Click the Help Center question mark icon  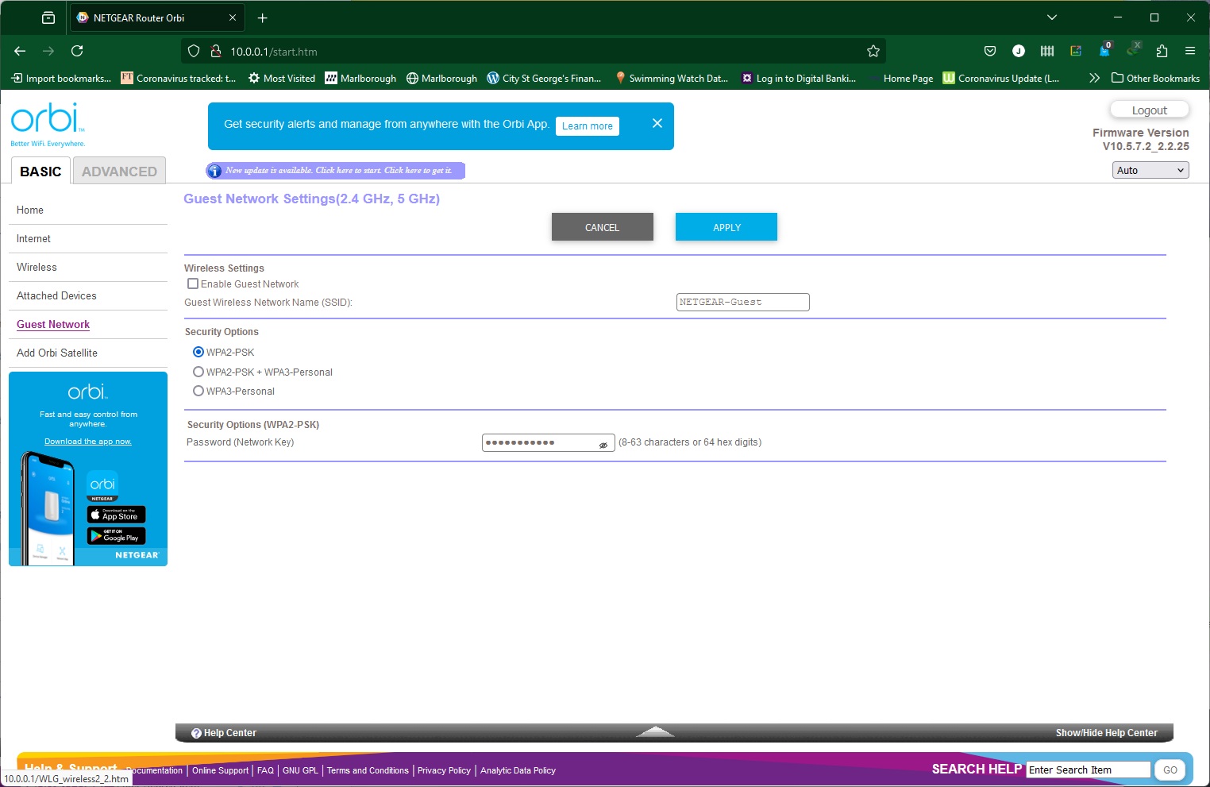coord(197,733)
